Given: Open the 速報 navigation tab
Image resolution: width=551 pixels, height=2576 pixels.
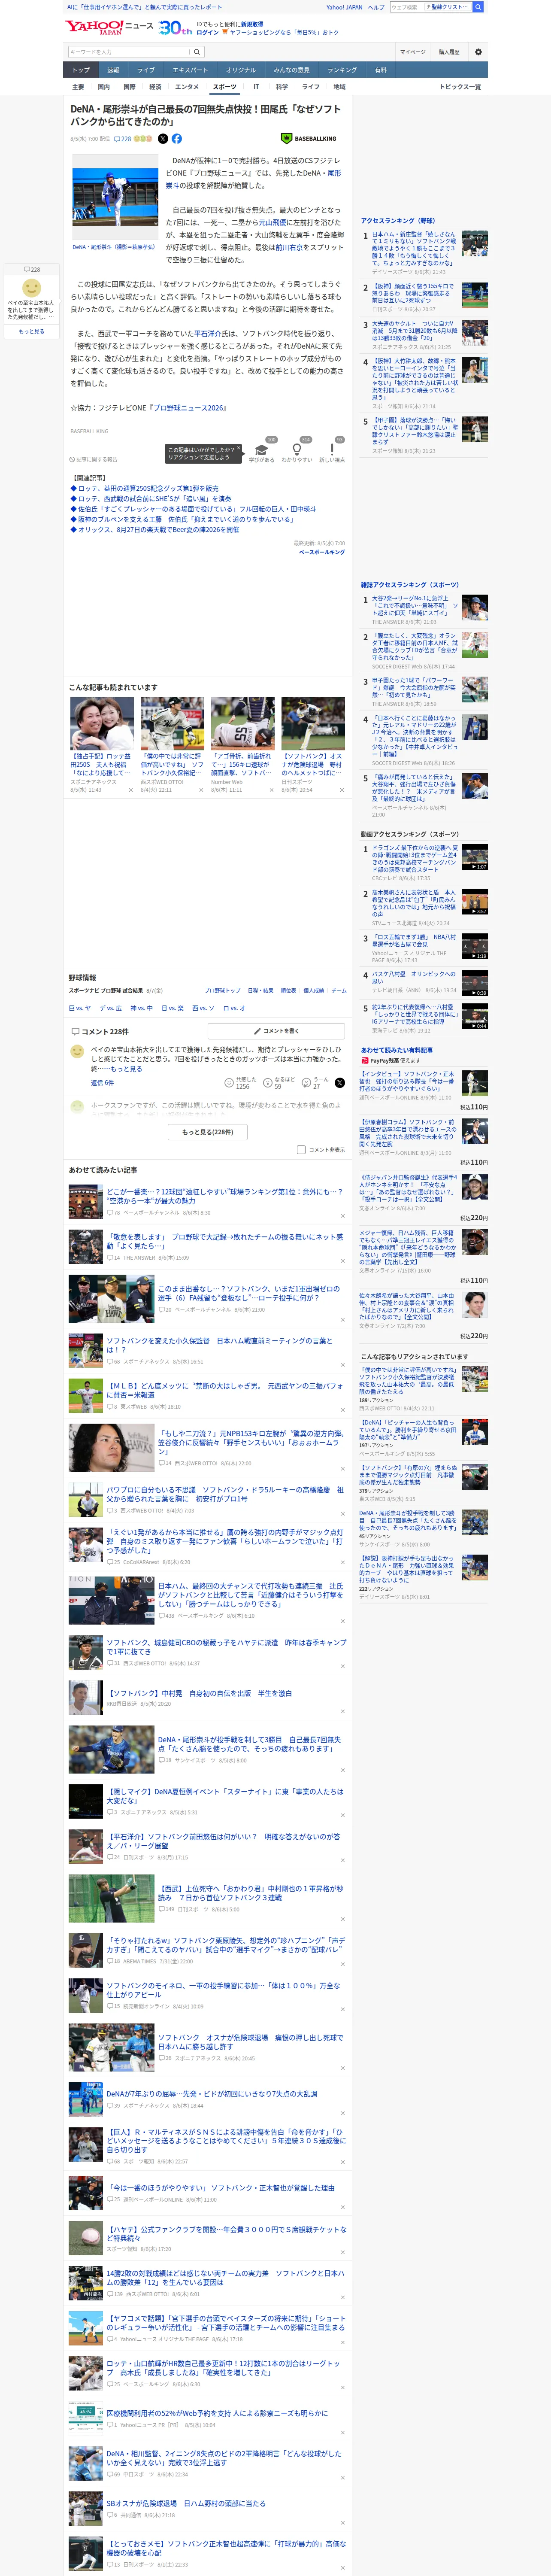Looking at the screenshot, I should 113,70.
